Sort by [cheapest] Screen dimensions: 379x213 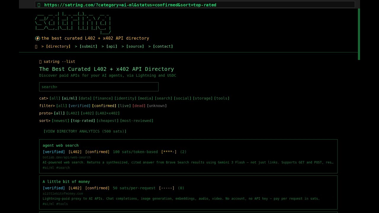107,120
